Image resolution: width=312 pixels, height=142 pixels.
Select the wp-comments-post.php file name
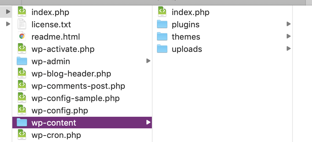(x=78, y=86)
